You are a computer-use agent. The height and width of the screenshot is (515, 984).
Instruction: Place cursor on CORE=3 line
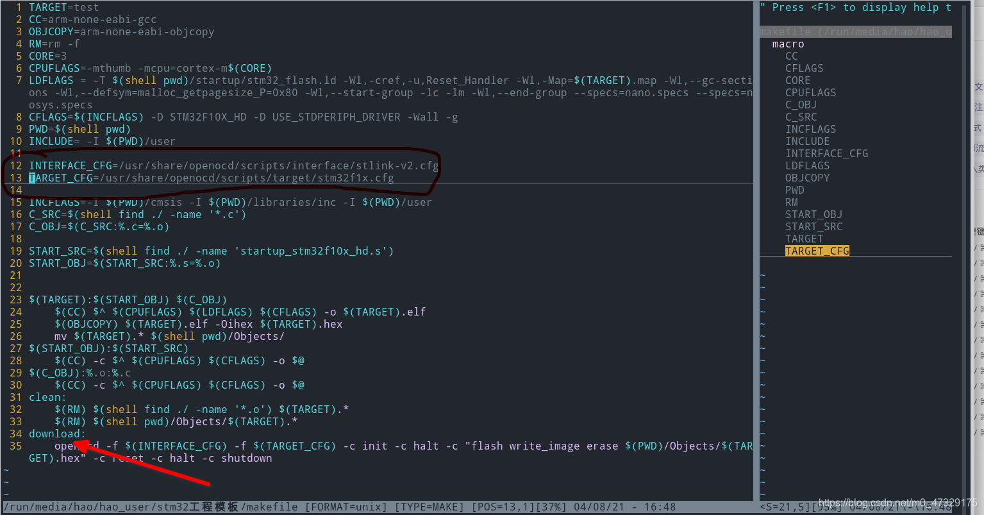click(x=47, y=56)
